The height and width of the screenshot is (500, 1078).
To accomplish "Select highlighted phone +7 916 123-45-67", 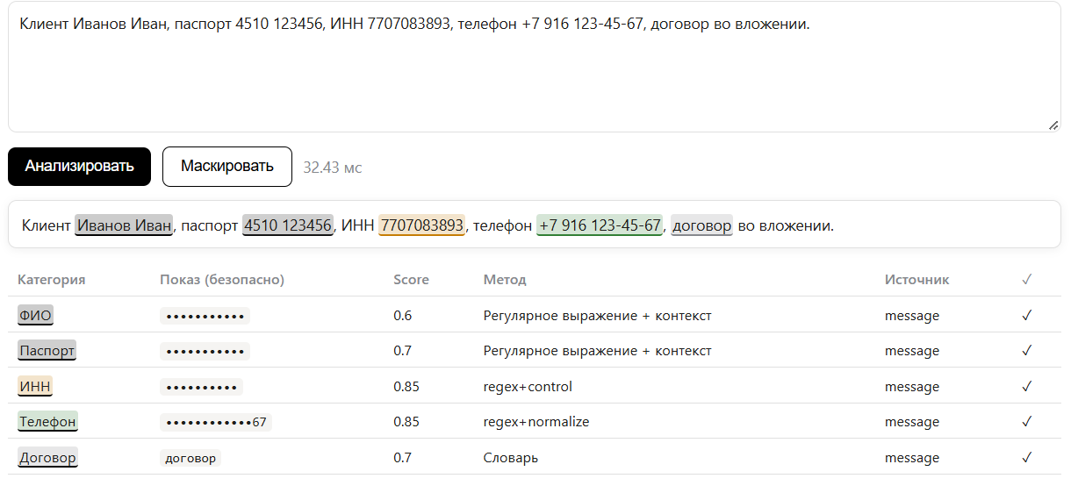I will point(600,225).
